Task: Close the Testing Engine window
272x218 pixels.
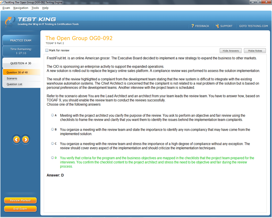Action: [266, 2]
